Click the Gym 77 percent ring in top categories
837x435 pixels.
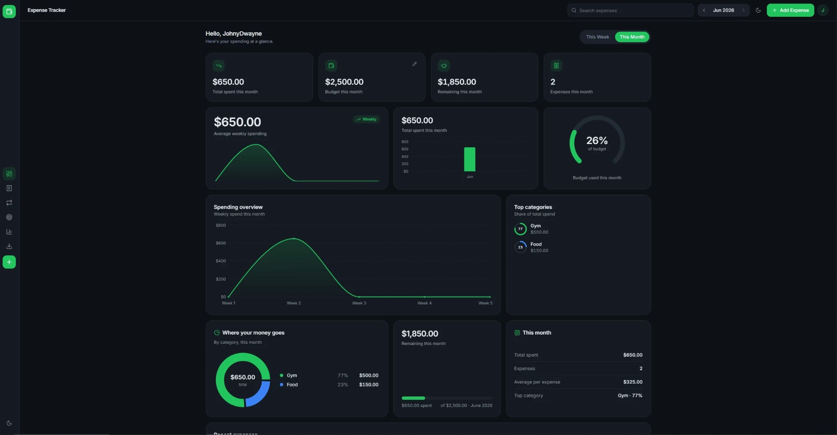(x=520, y=229)
